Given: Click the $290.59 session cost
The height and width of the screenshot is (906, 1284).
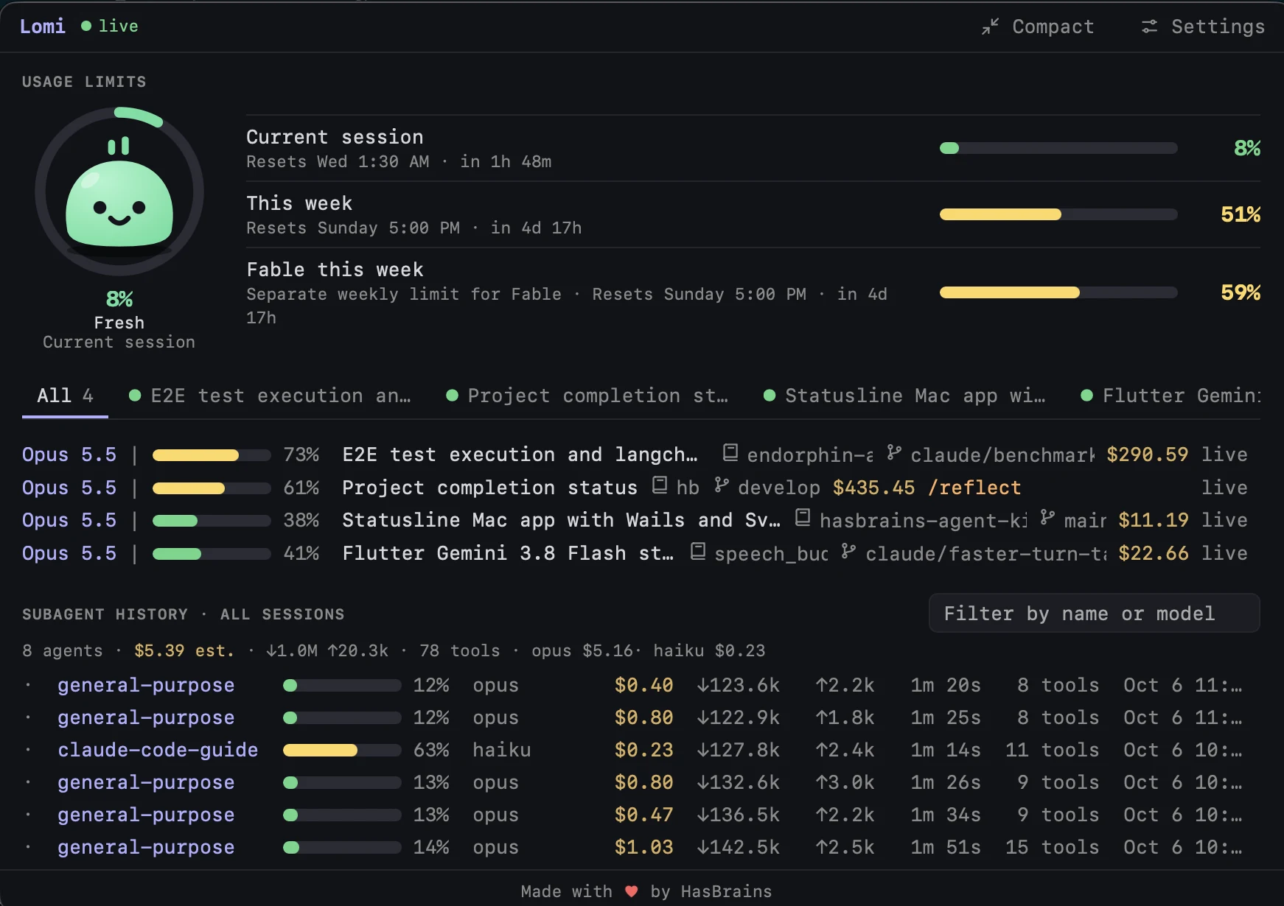Looking at the screenshot, I should (1147, 454).
